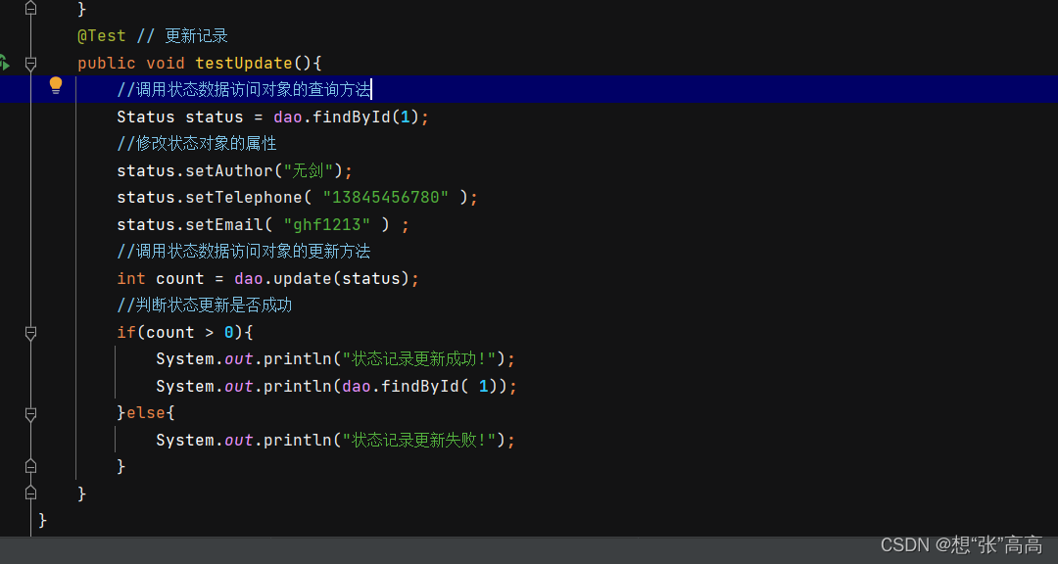Collapse the }else{ block fold marker
The width and height of the screenshot is (1058, 564).
click(30, 413)
